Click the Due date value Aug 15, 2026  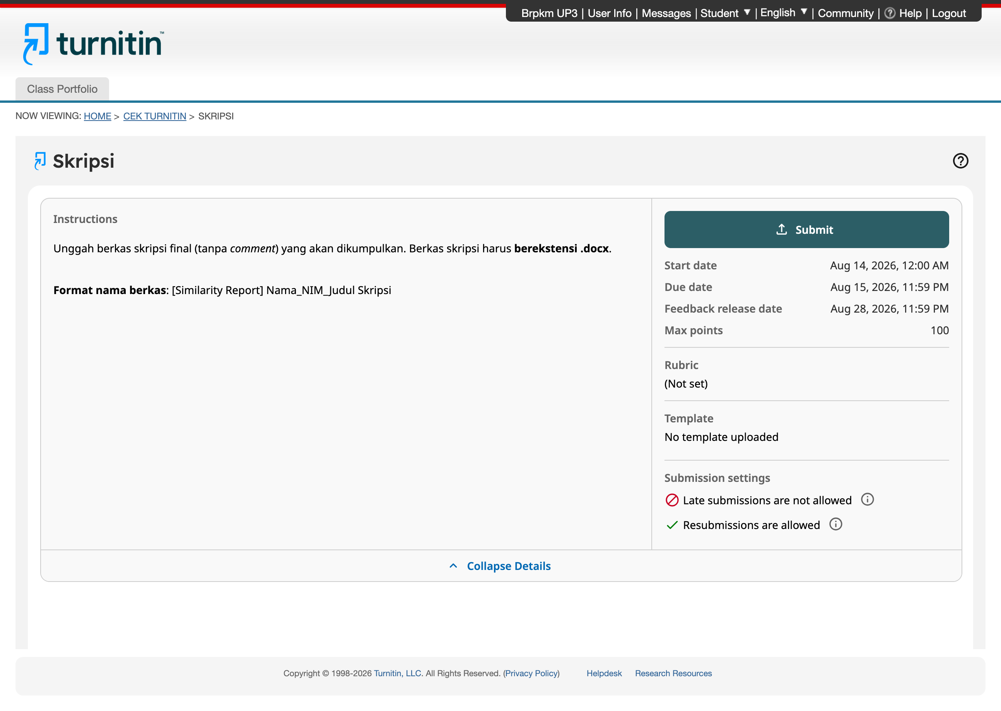click(x=889, y=287)
